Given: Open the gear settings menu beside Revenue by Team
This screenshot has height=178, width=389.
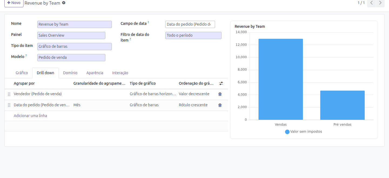Looking at the screenshot, I should pyautogui.click(x=64, y=3).
